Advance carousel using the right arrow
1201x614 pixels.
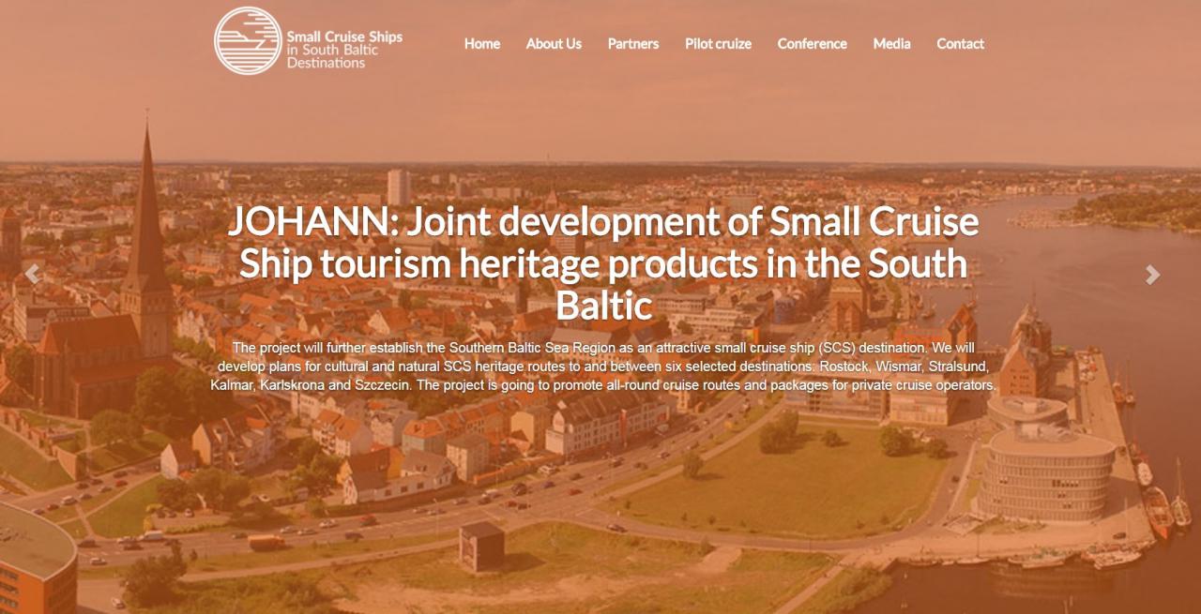tap(1152, 275)
